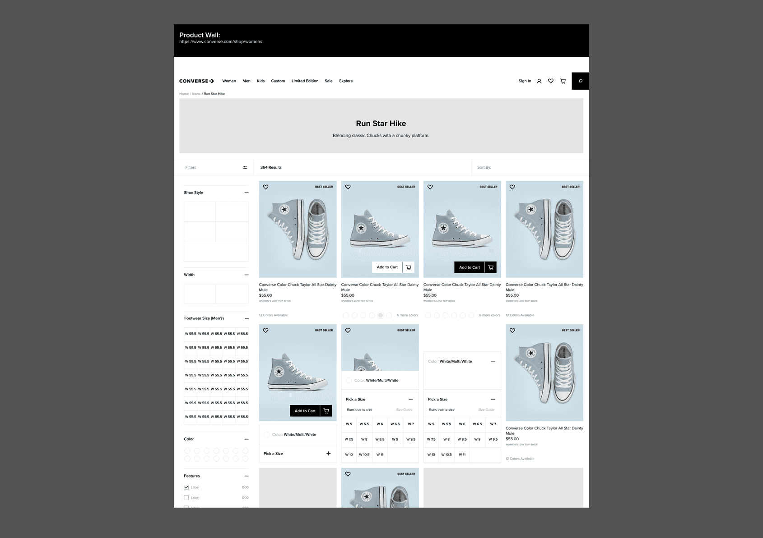Favorite the first product in the top row
This screenshot has height=538, width=763.
point(265,187)
